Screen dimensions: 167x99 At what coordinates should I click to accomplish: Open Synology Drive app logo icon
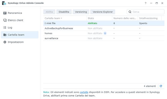tap(4, 3)
